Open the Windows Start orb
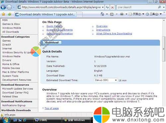Viewport: 166px width, 123px height. [6, 120]
